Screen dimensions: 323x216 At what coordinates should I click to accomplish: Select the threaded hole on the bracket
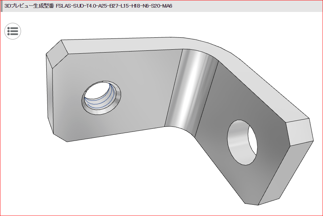pos(101,98)
